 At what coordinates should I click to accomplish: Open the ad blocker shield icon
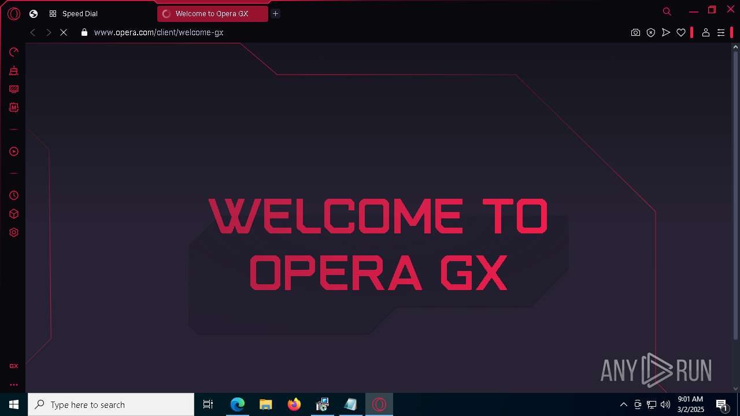pyautogui.click(x=651, y=33)
